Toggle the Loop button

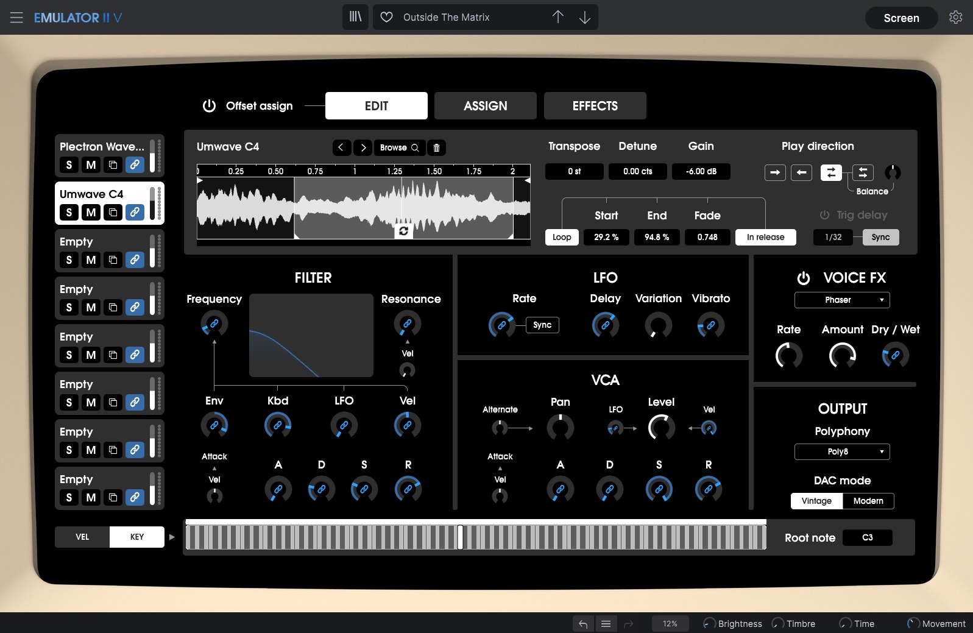click(562, 237)
